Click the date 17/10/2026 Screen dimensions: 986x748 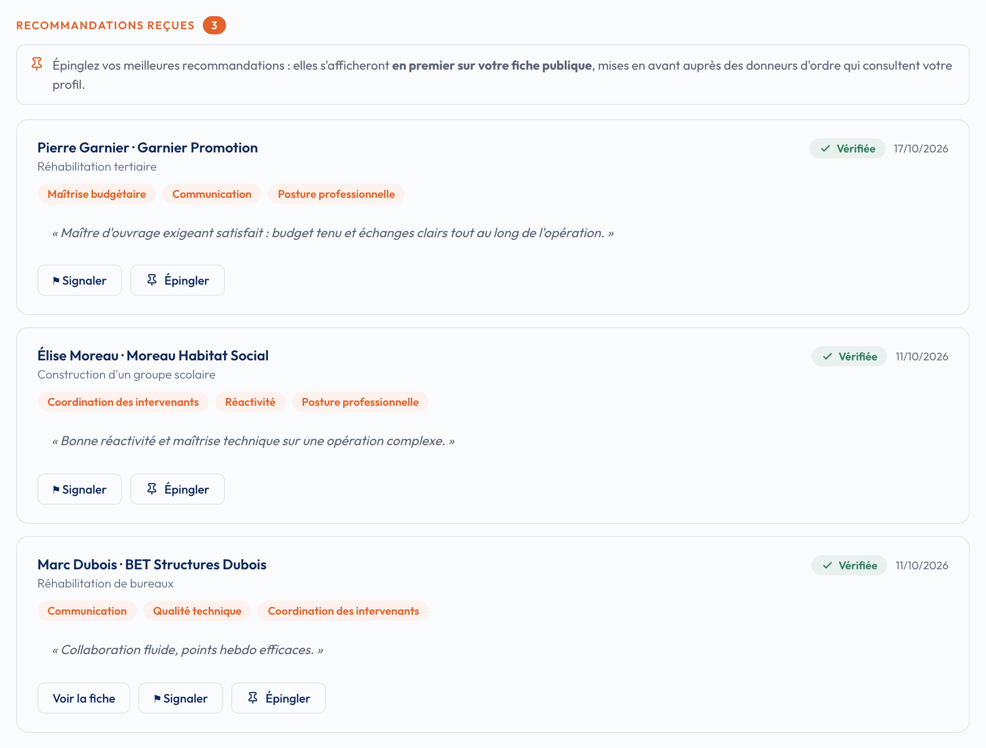point(921,148)
